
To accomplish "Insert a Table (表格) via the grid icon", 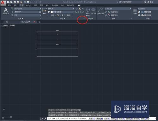I will tap(135, 11).
